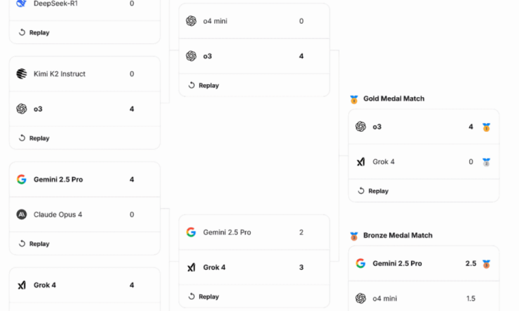Select the o3 row in the Gold Medal Match
The image size is (519, 311).
(x=424, y=127)
